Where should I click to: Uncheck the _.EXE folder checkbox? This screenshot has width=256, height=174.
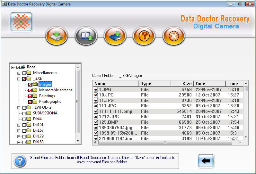pyautogui.click(x=24, y=79)
